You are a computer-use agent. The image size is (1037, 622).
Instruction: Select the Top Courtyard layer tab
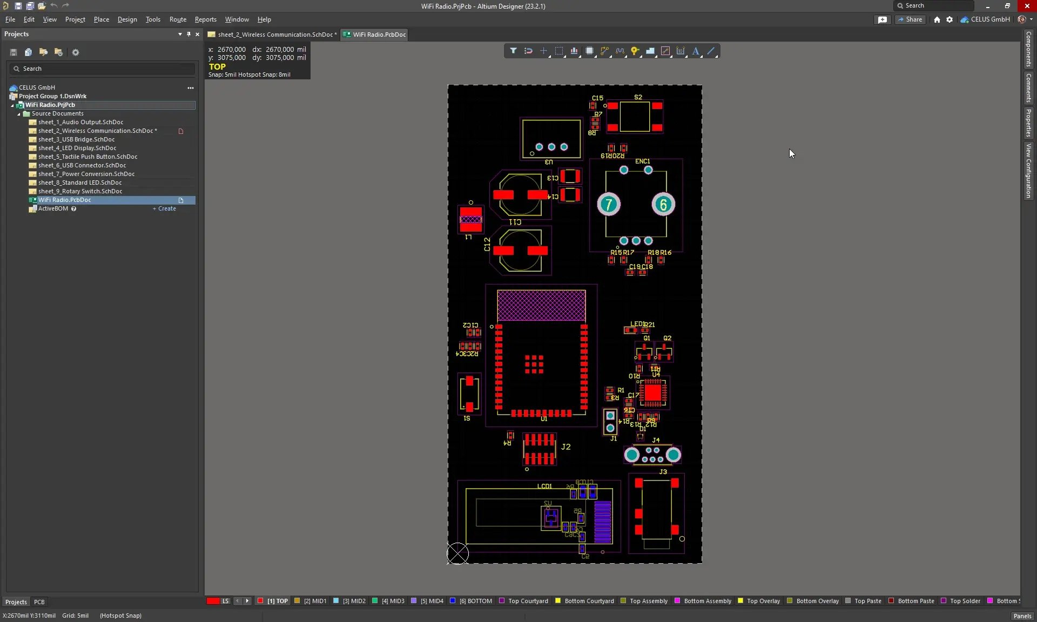523,601
